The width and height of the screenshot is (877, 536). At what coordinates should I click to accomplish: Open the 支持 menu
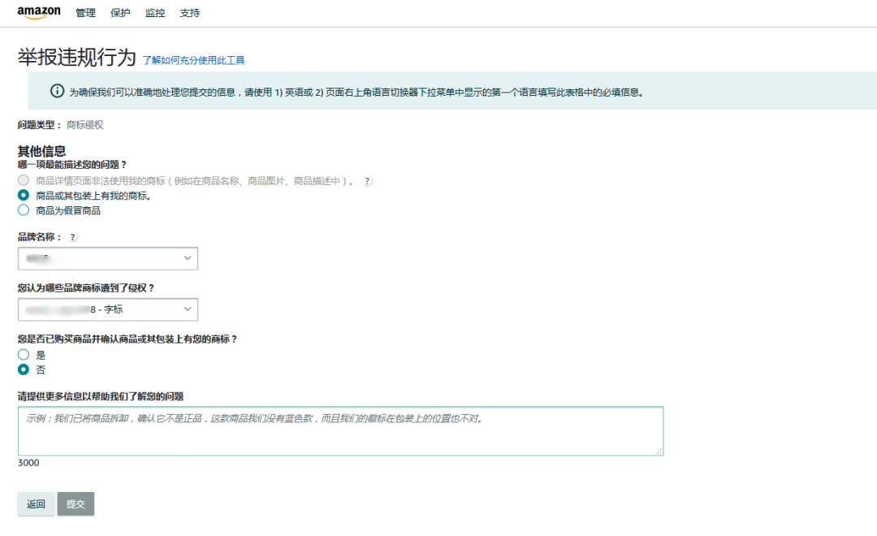(x=188, y=12)
